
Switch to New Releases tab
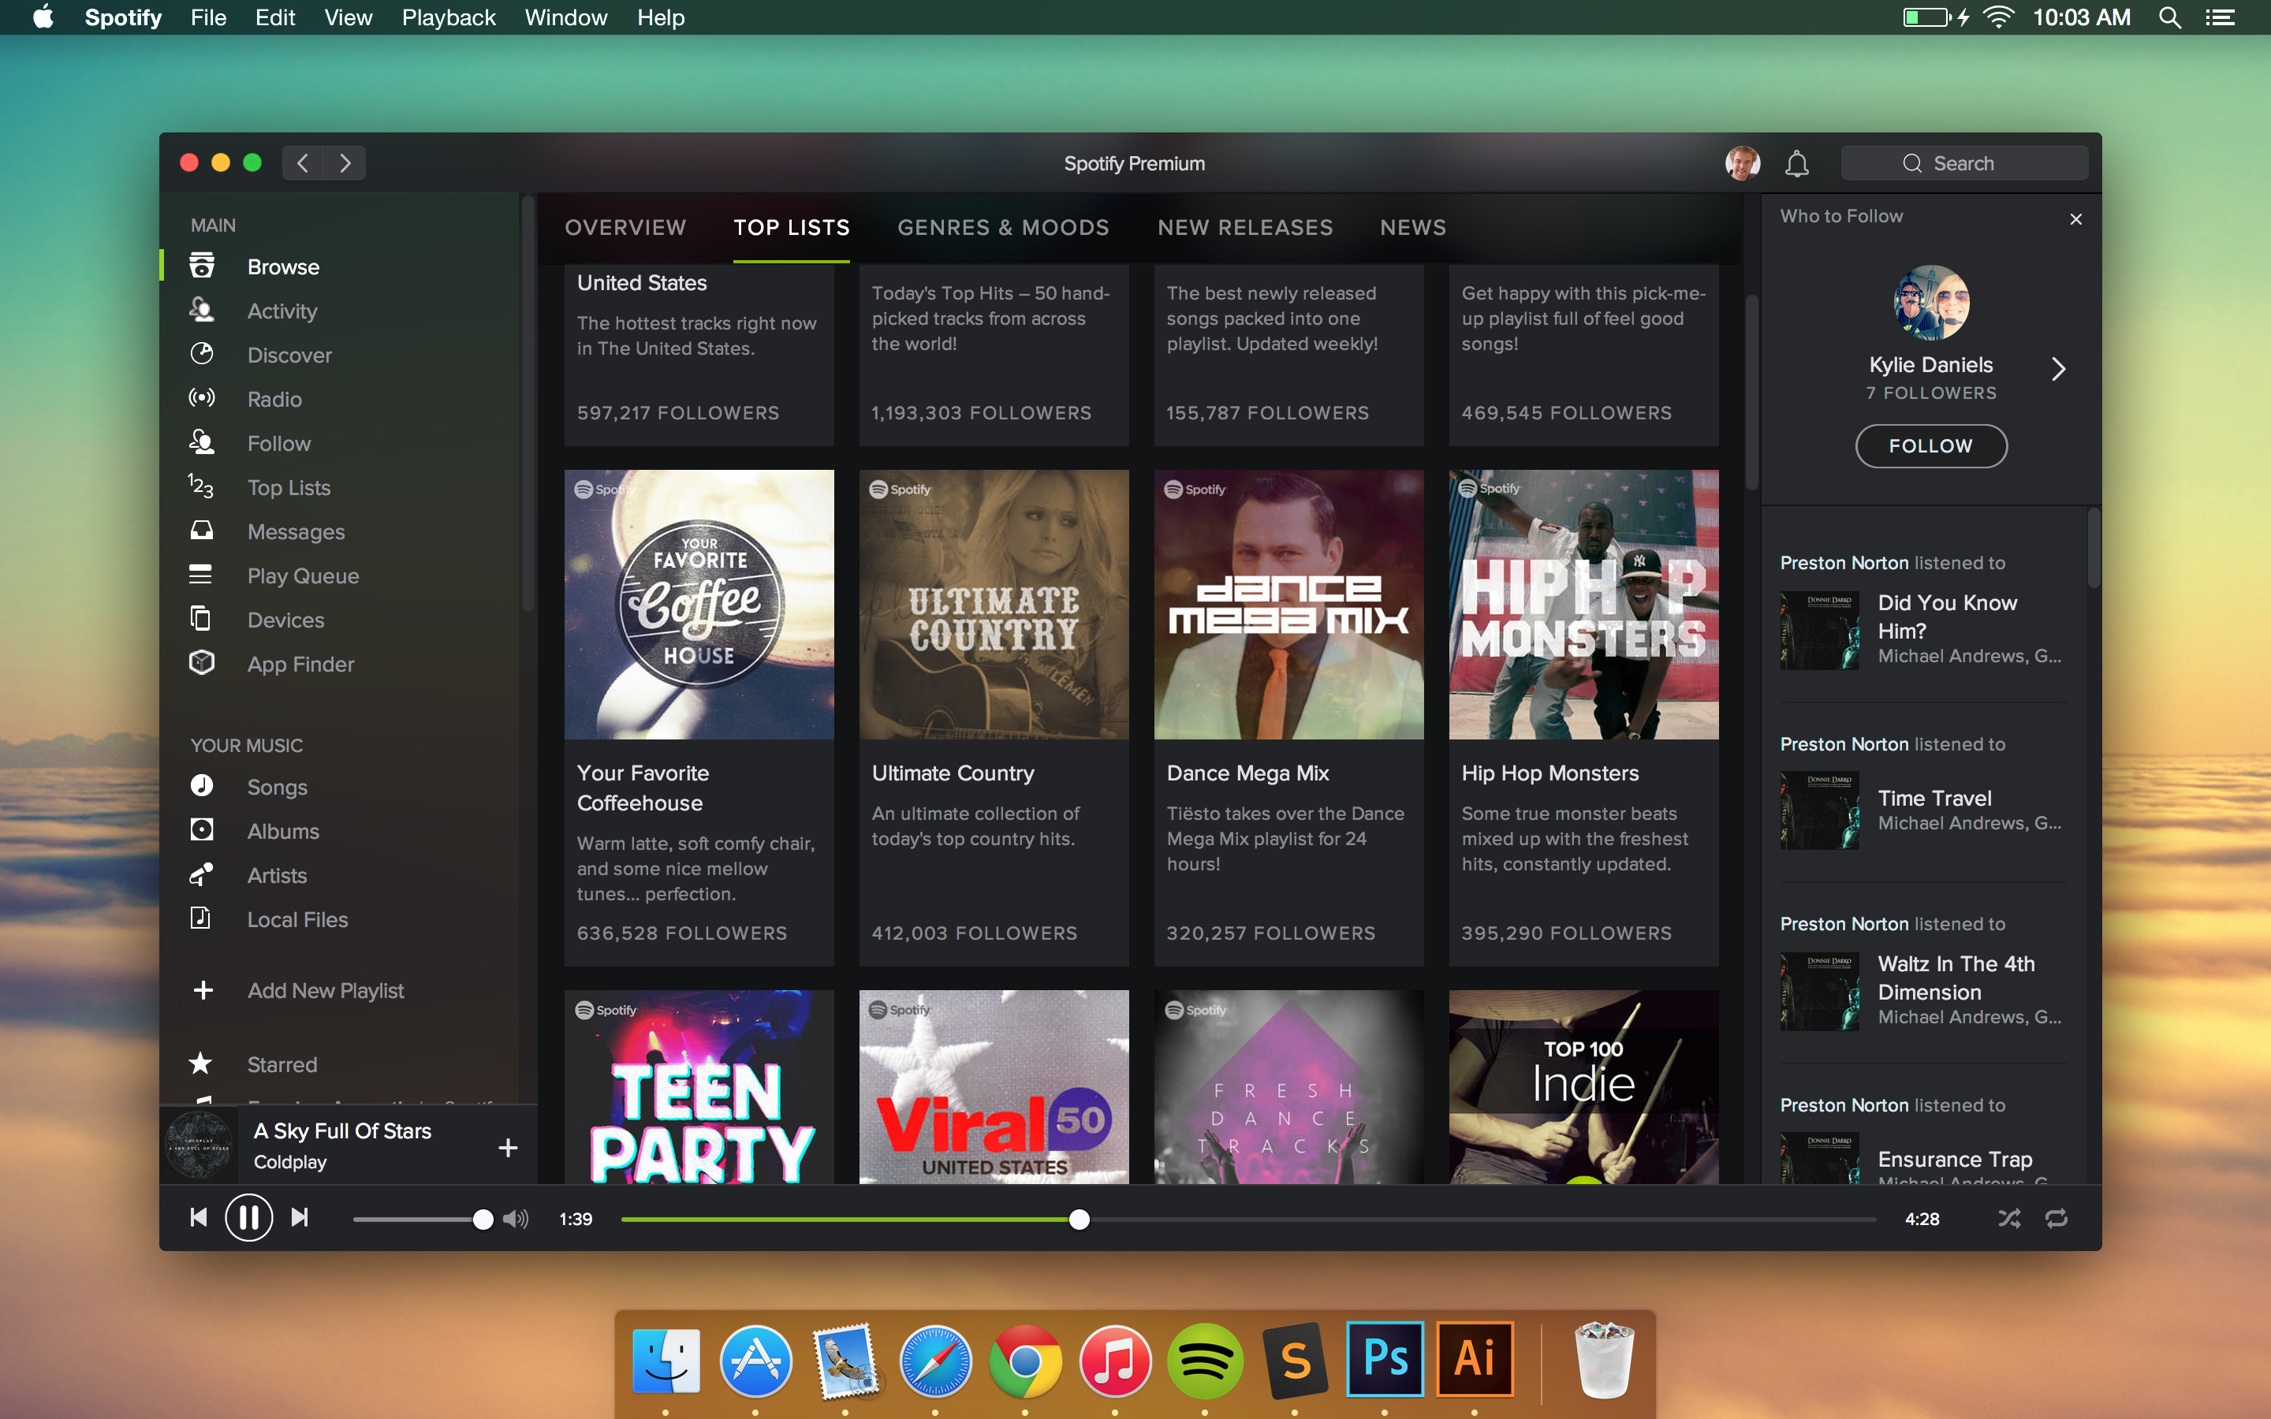coord(1244,227)
